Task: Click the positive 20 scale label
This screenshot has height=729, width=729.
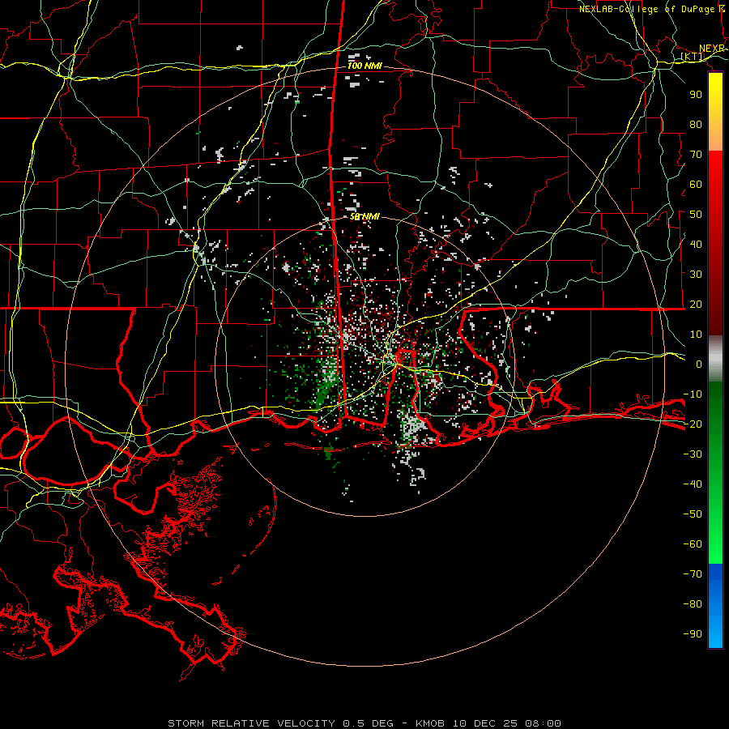Action: 696,304
